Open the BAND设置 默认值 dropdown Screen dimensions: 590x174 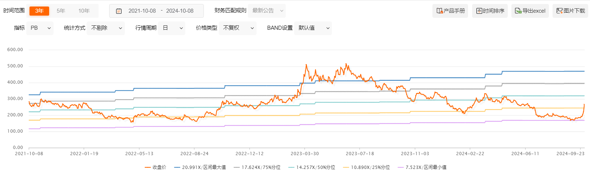pos(313,28)
